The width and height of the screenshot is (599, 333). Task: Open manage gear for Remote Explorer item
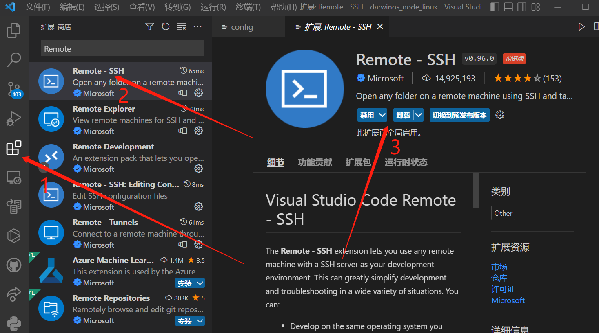(x=199, y=131)
